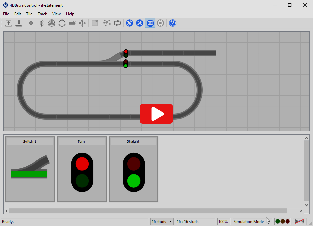The height and width of the screenshot is (226, 313).
Task: Select the solid dot tool icon
Action: (x=31, y=23)
